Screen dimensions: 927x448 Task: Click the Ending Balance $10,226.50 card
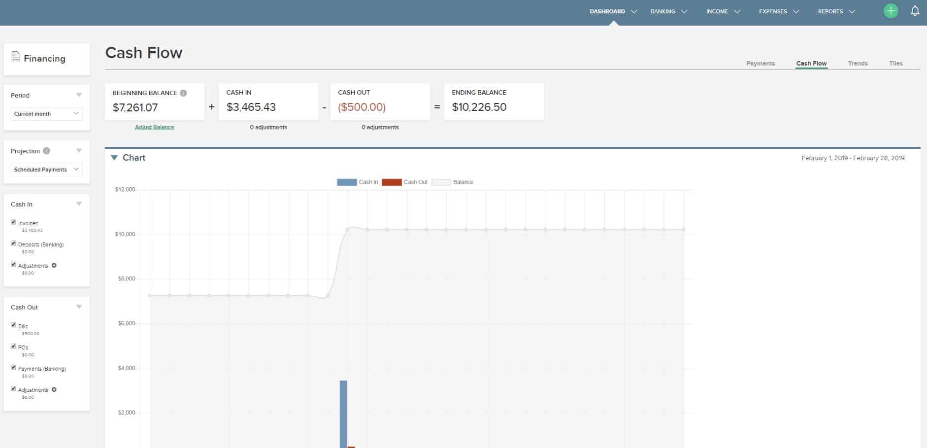click(x=494, y=102)
